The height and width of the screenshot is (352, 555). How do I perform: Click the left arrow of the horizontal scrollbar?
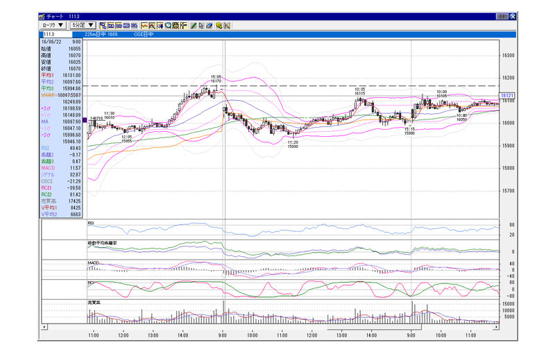pos(44,327)
